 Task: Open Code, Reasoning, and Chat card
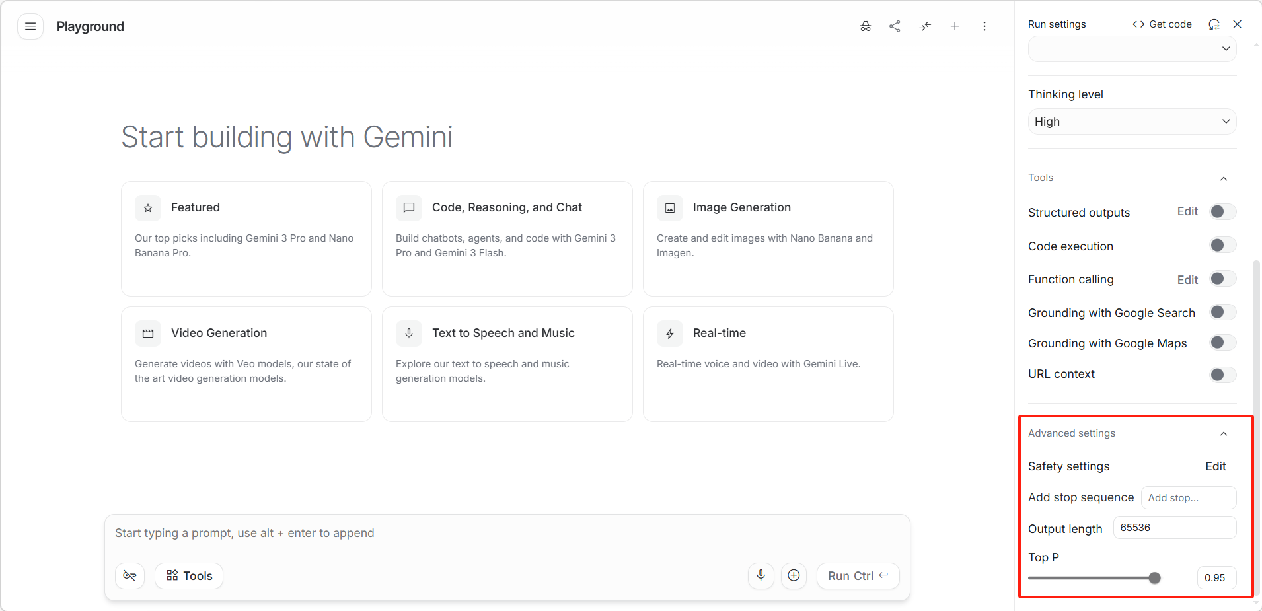click(x=507, y=239)
